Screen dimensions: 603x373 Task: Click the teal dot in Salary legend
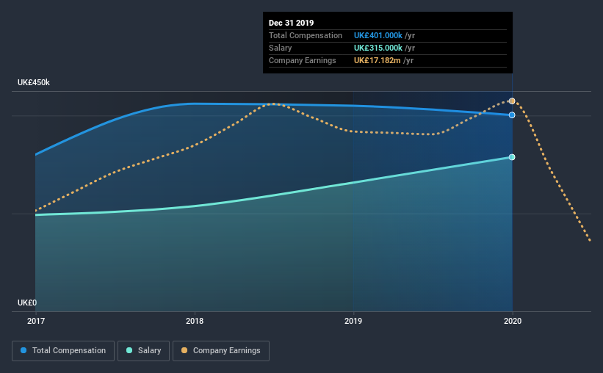tap(129, 350)
